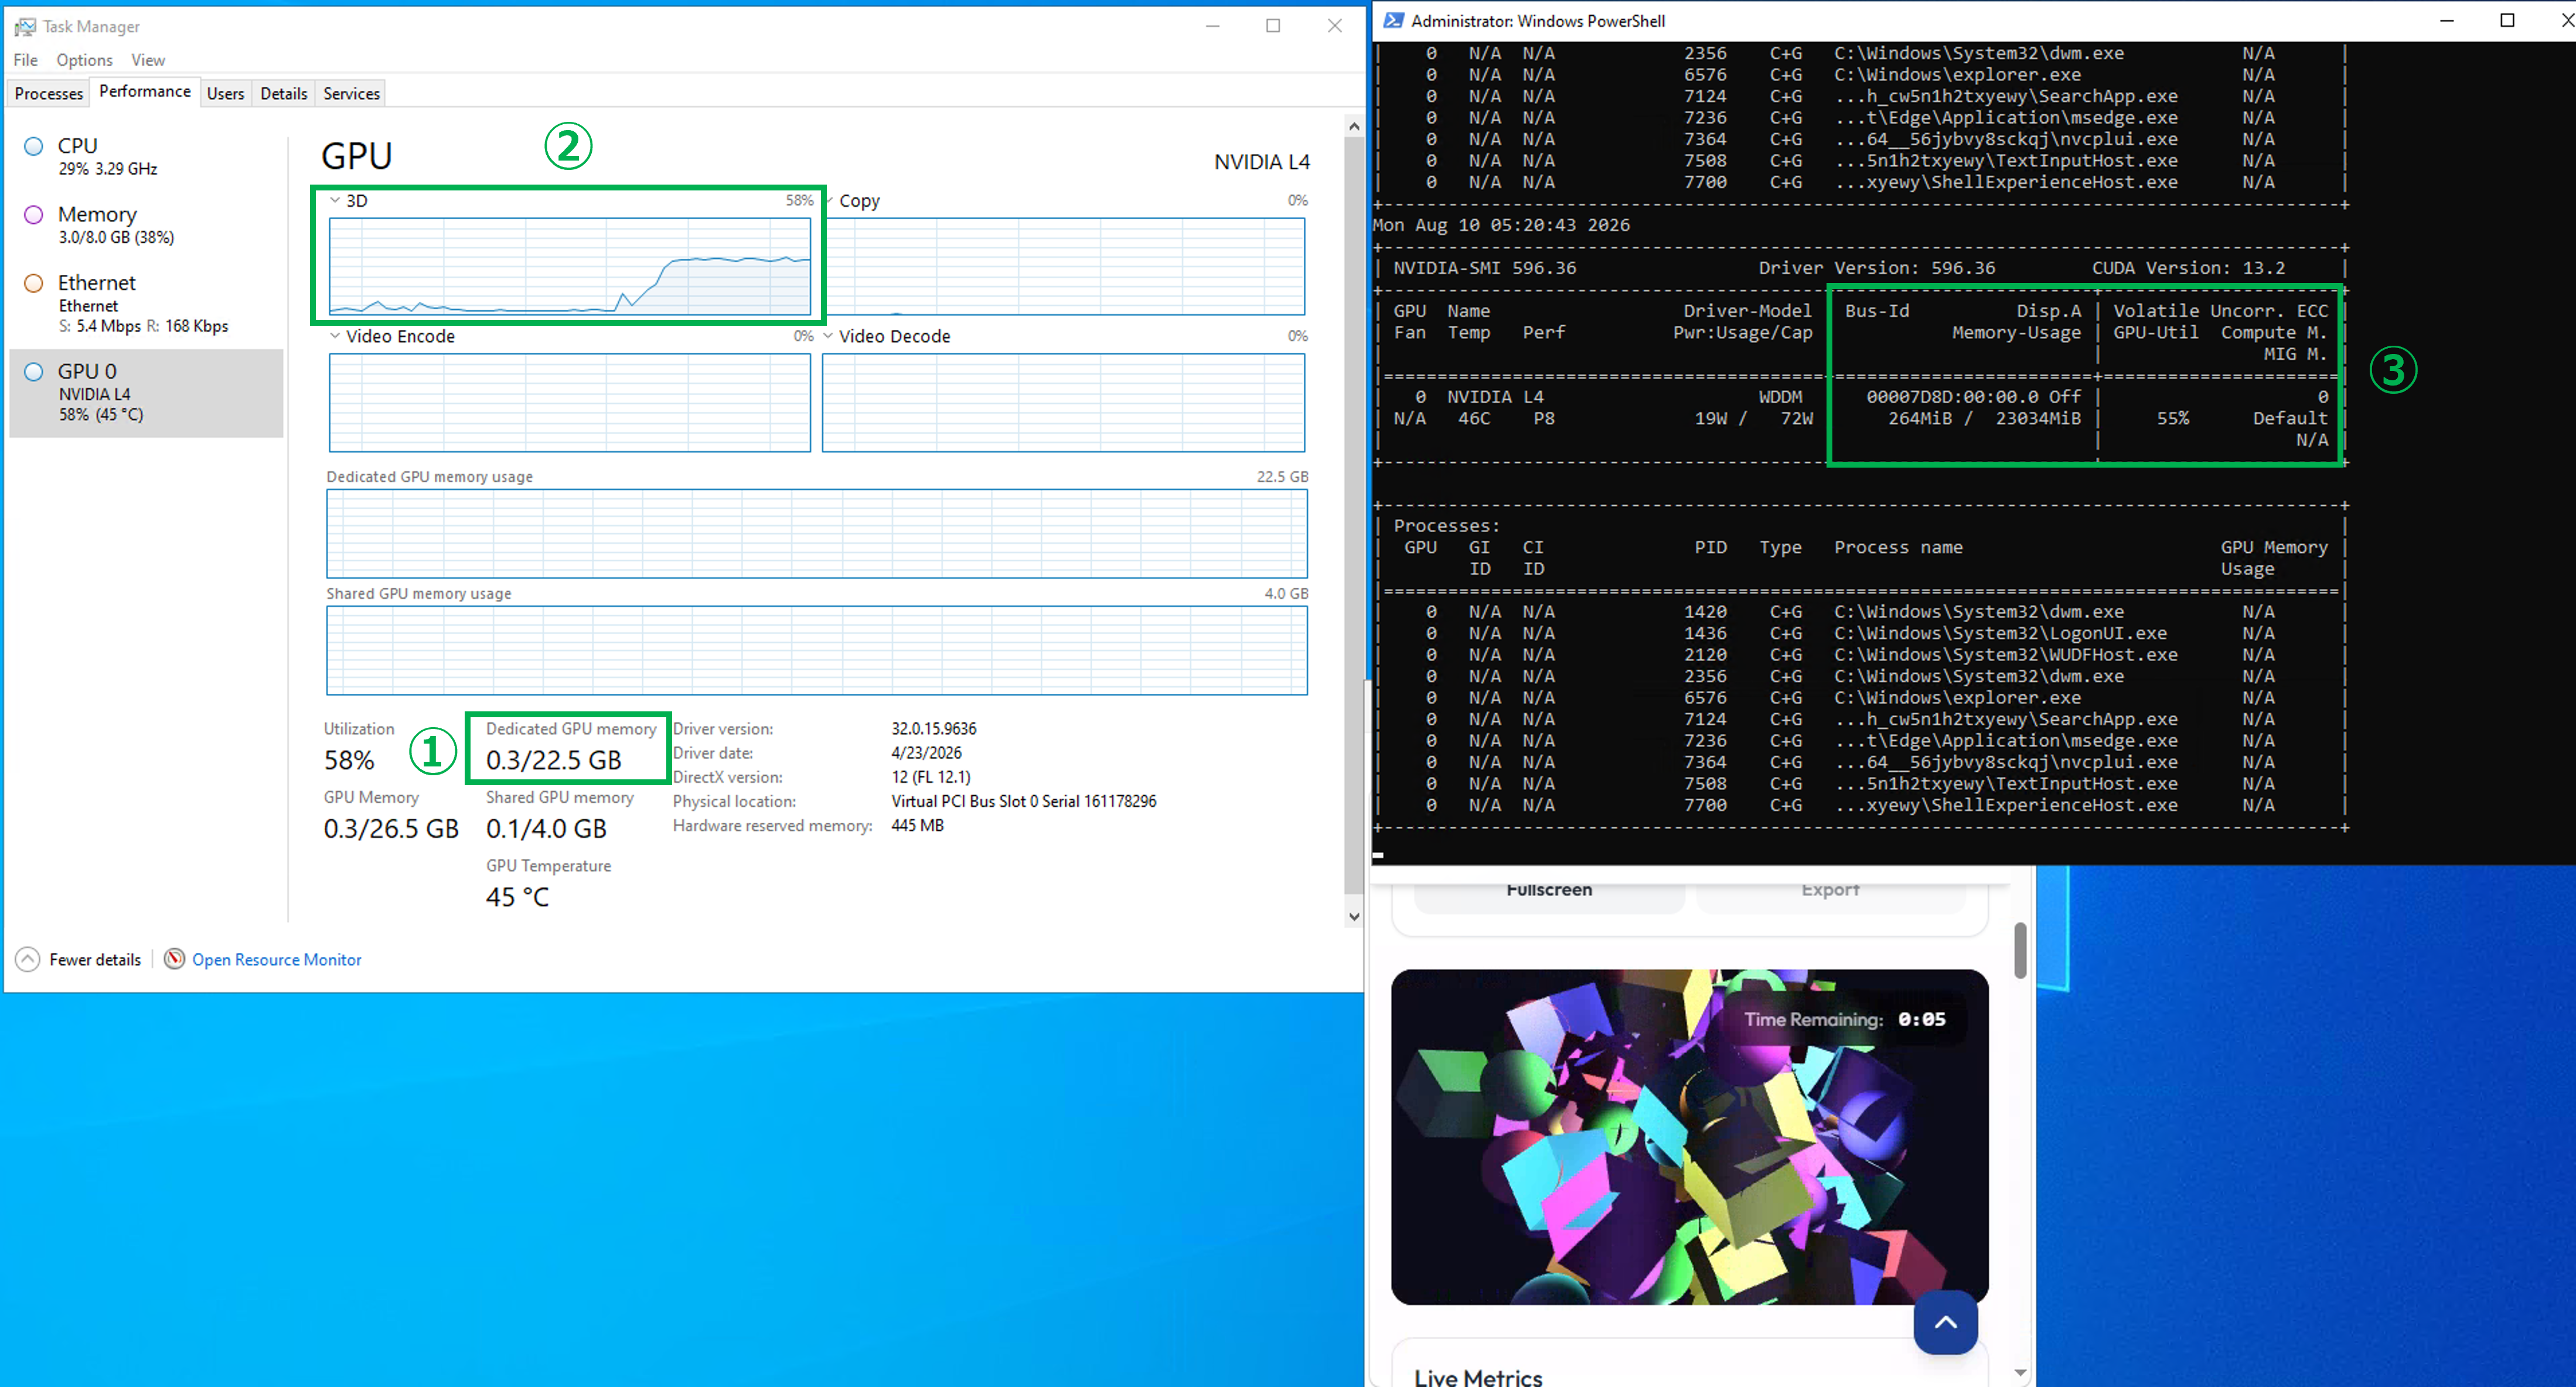
Task: Click the 445 MB hardware reserved value
Action: click(x=917, y=825)
